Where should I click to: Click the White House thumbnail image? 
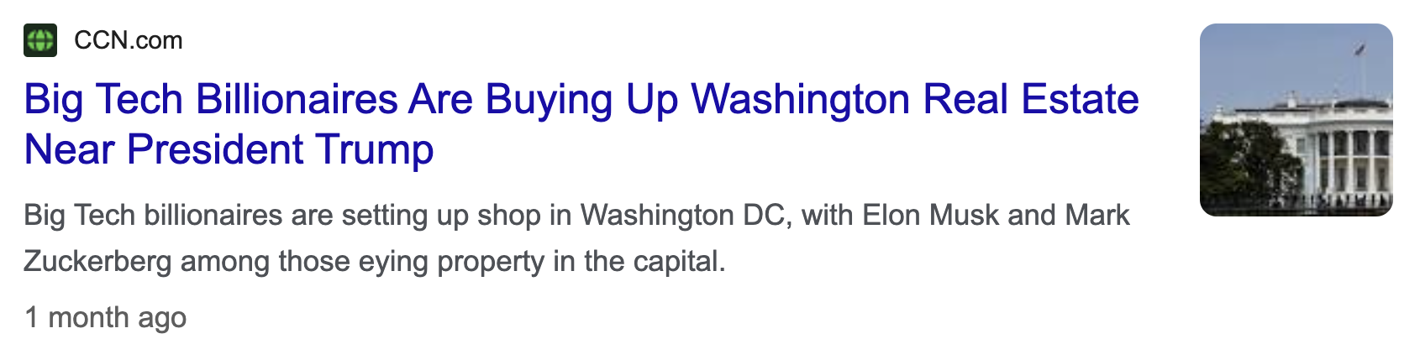(x=1296, y=120)
